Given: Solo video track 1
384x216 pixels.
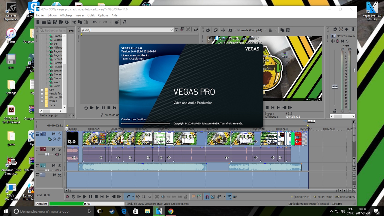Looking at the screenshot, I should [x=59, y=134].
